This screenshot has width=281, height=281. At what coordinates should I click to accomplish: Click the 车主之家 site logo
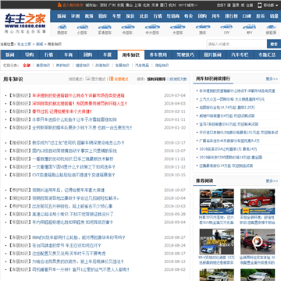tap(25, 23)
